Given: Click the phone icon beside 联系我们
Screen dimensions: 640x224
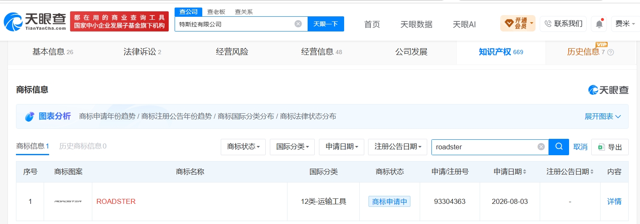Looking at the screenshot, I should tap(548, 24).
